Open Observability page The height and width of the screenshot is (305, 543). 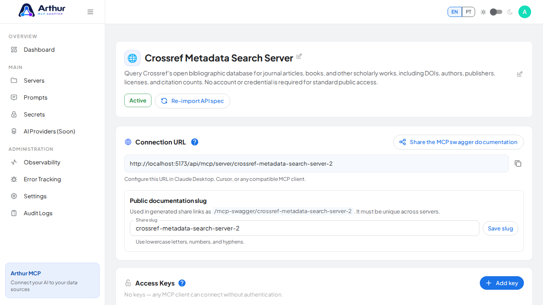point(53,162)
